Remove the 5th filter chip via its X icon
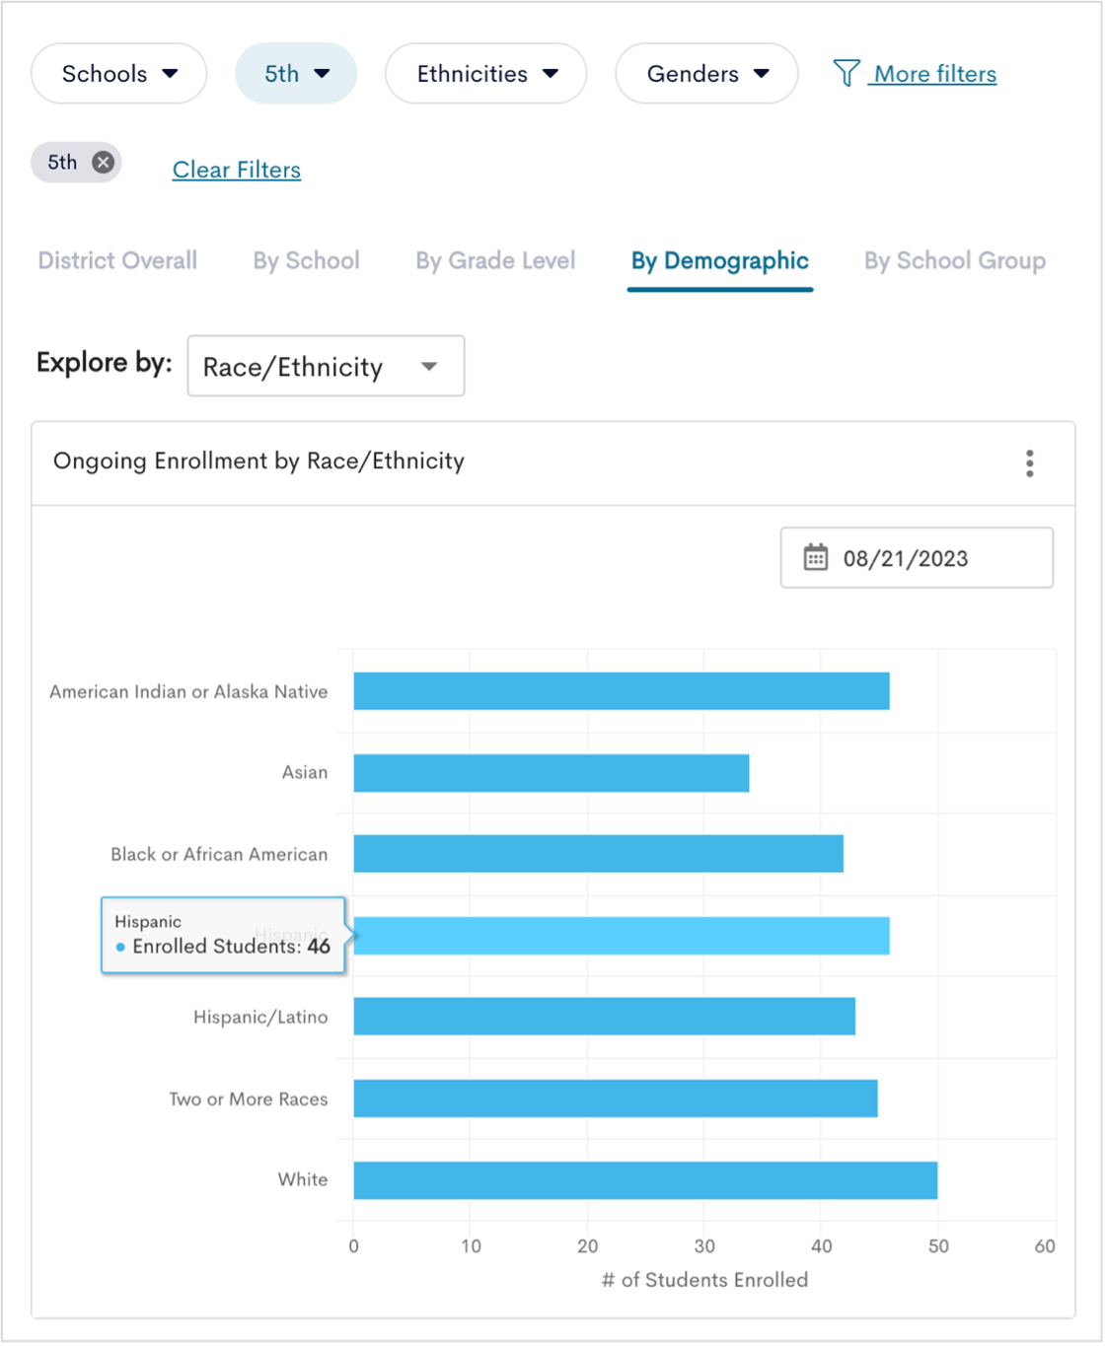The height and width of the screenshot is (1346, 1106). click(102, 162)
